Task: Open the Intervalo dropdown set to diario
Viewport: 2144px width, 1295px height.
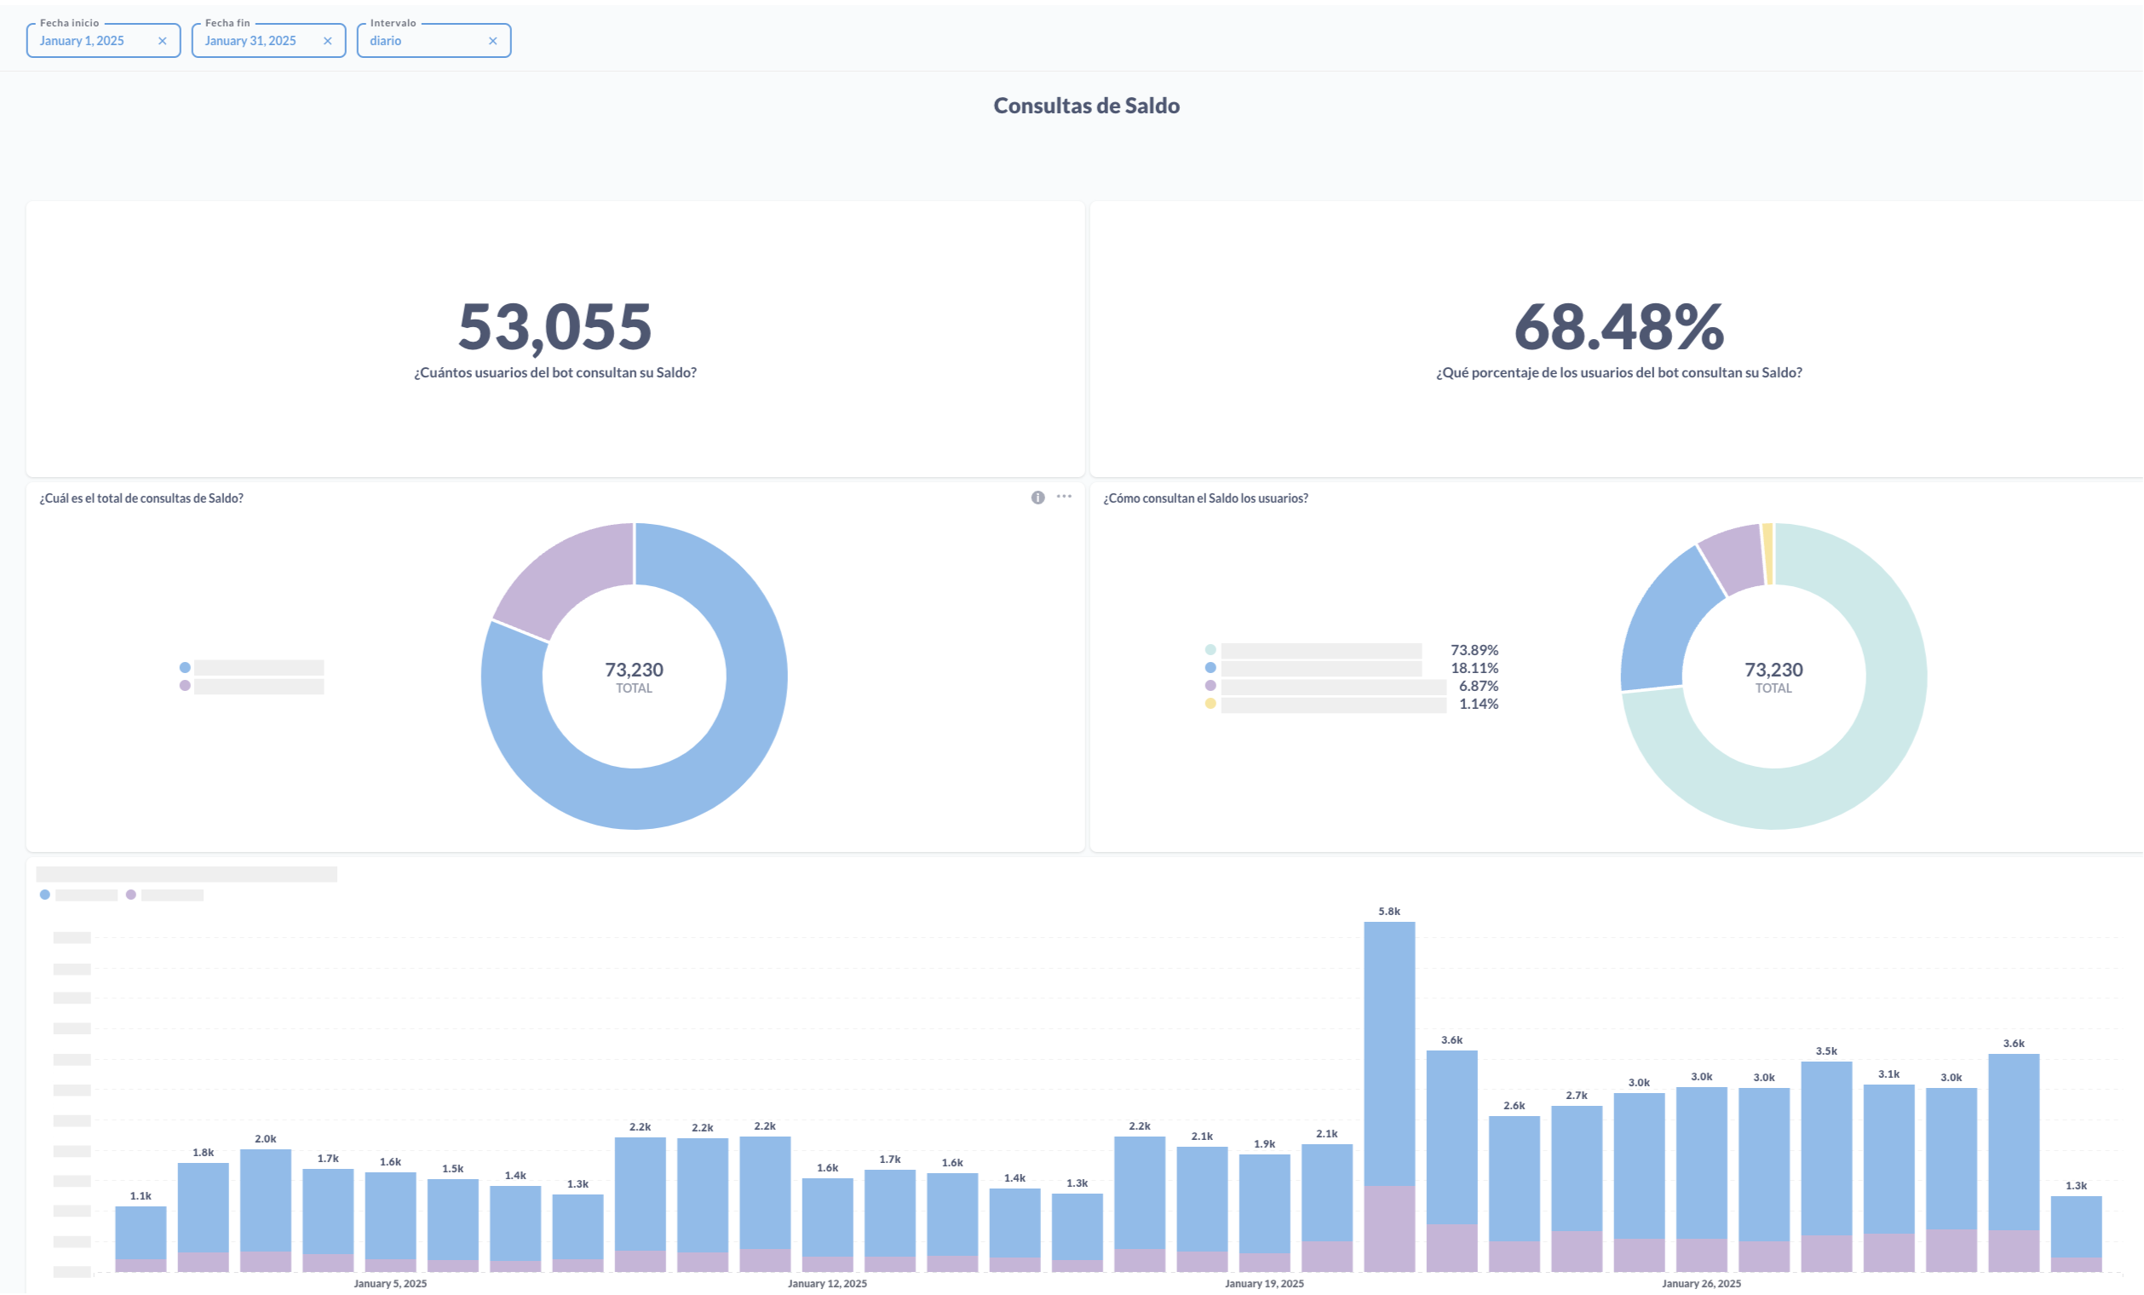Action: point(434,41)
